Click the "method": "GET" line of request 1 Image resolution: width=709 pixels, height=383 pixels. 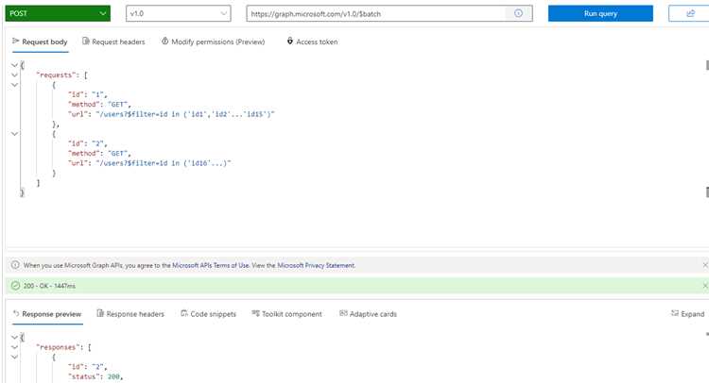pyautogui.click(x=99, y=105)
